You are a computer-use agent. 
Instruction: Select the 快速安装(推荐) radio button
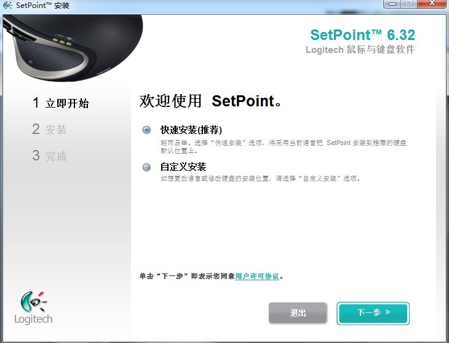tap(146, 130)
